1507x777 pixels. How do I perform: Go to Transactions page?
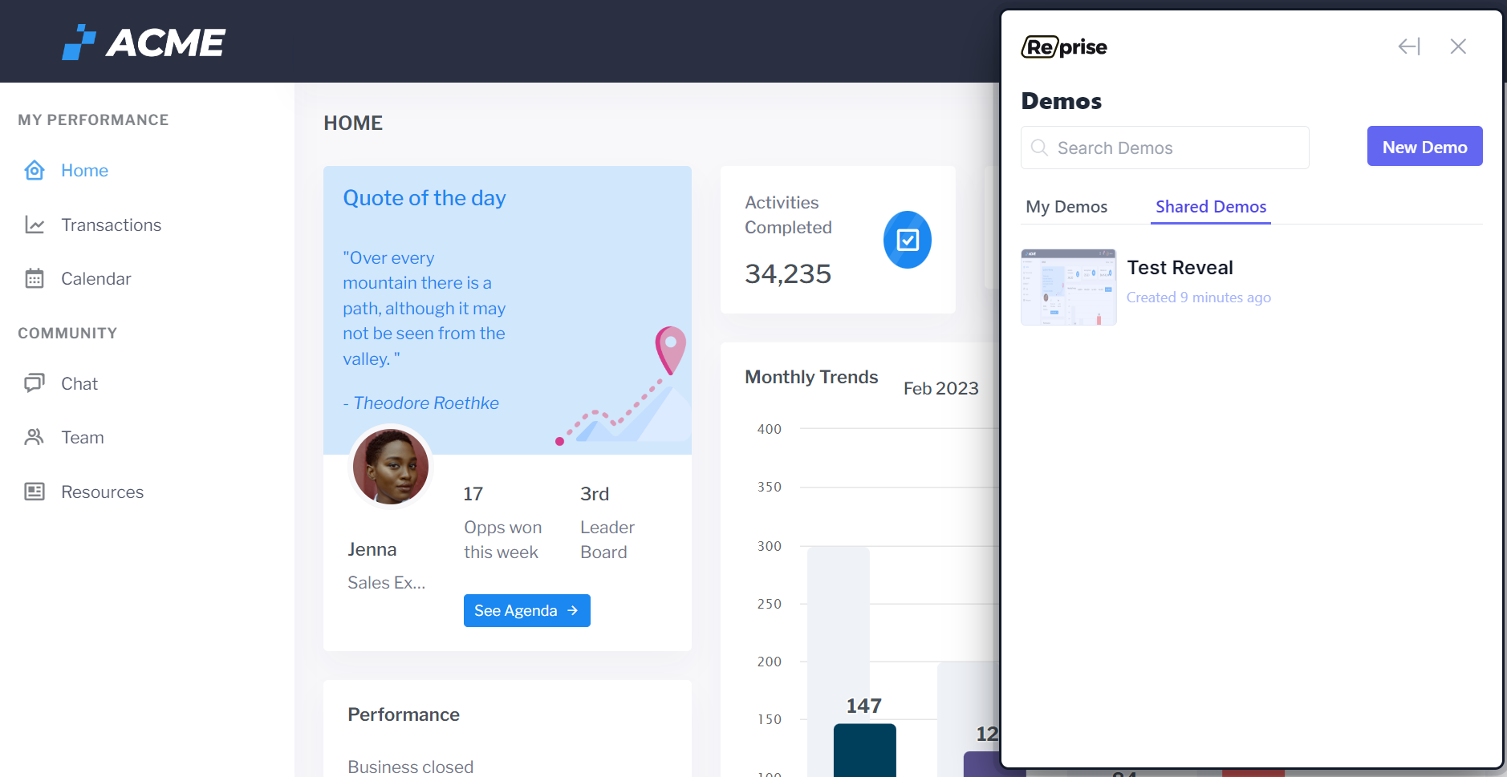pyautogui.click(x=111, y=225)
